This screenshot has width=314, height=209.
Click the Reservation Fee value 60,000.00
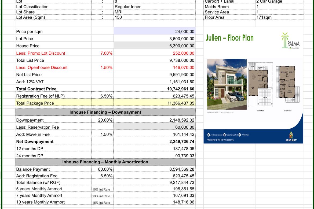(185, 127)
